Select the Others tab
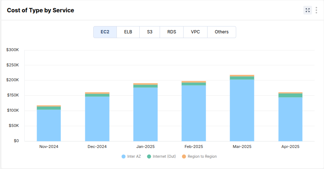Screen dimensions: 324x169 [x=221, y=32]
